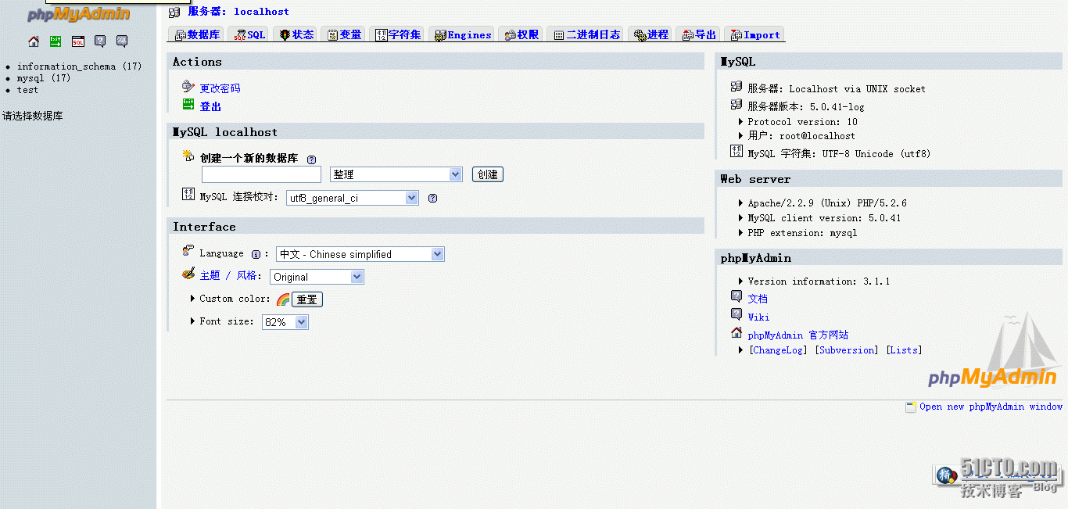The height and width of the screenshot is (509, 1068).
Task: Click the Apache/2.2.9 (Unix) PHP/5.2.6 text
Action: (x=827, y=203)
